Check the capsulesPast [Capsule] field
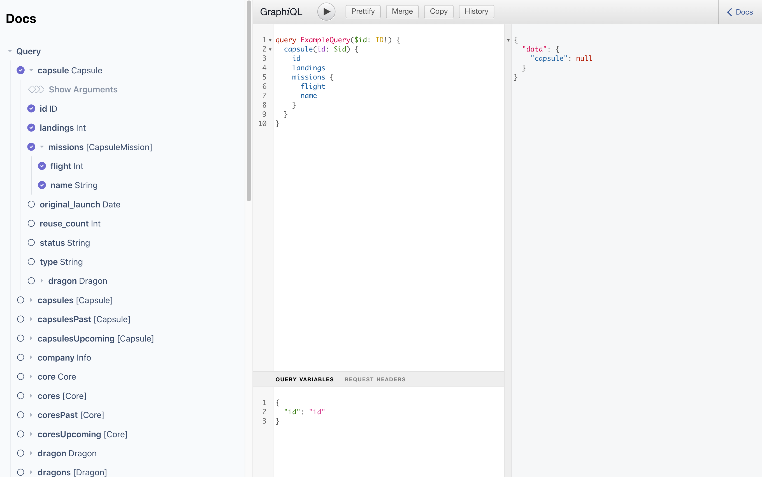 20,319
